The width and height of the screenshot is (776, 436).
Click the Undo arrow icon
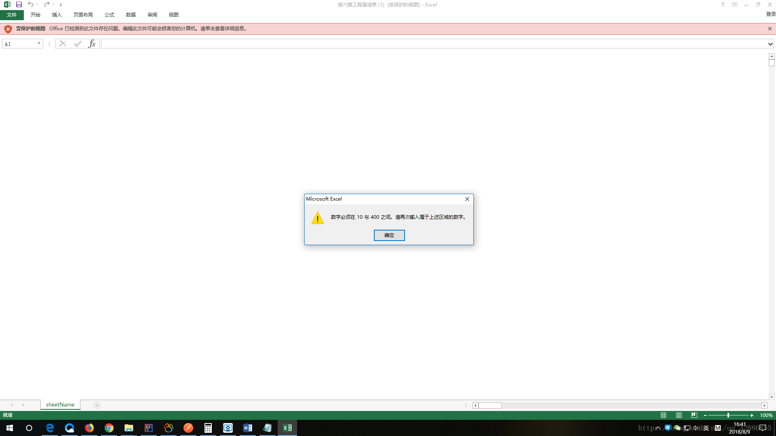point(31,4)
